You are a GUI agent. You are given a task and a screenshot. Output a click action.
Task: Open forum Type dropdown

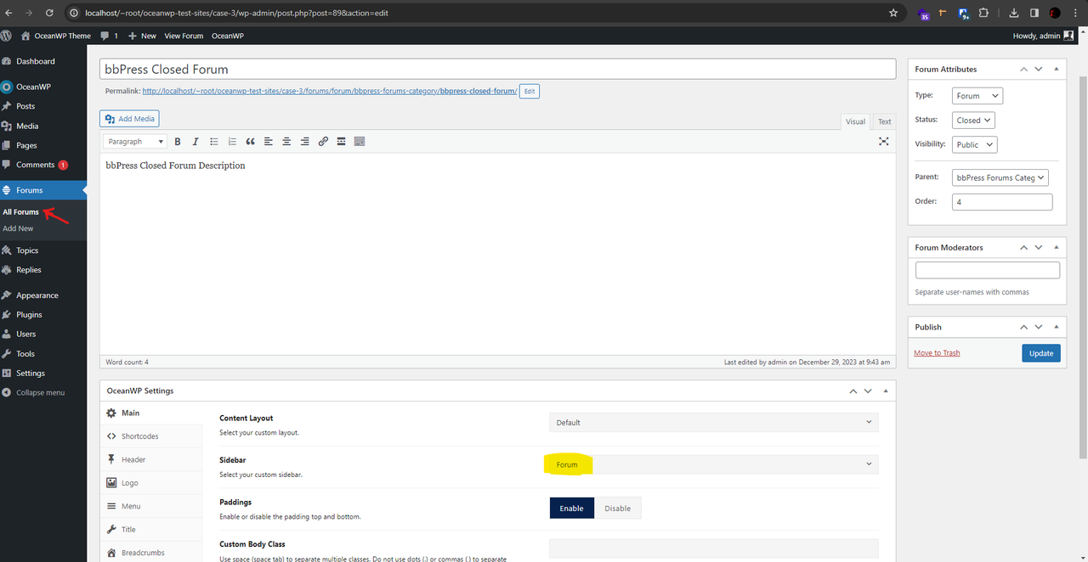[x=977, y=96]
